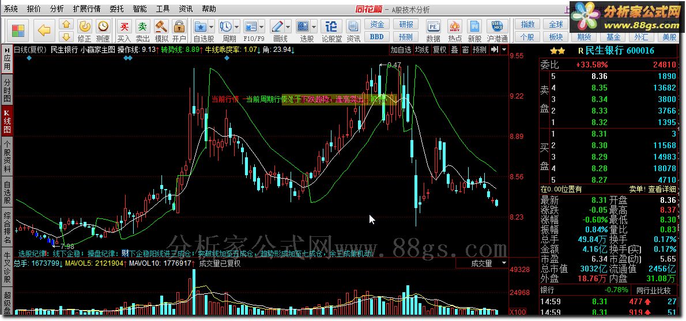Open the 工具 menu
The width and height of the screenshot is (686, 321).
163,9
